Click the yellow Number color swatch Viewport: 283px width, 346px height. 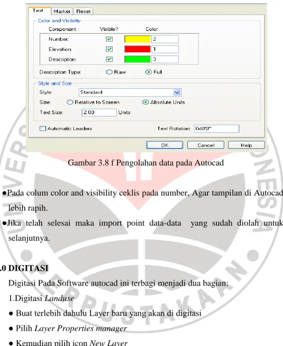[x=137, y=39]
